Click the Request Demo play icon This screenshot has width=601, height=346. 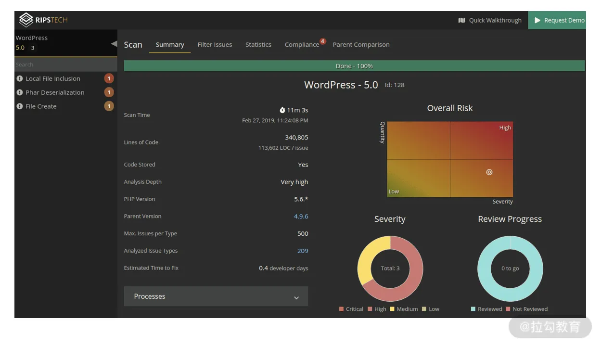[x=537, y=20]
